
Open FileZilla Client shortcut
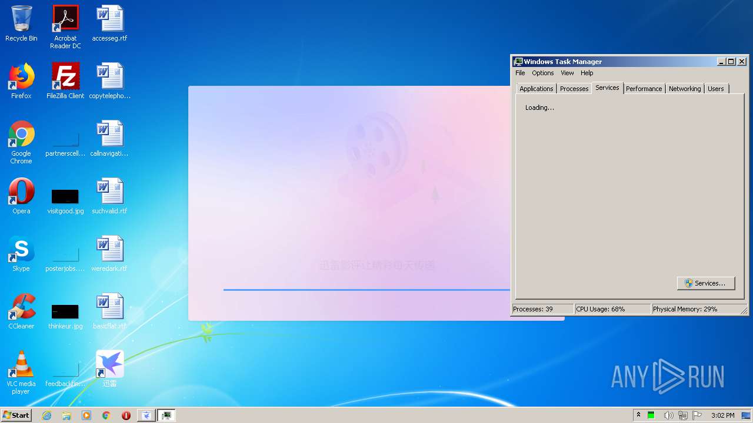[x=65, y=81]
